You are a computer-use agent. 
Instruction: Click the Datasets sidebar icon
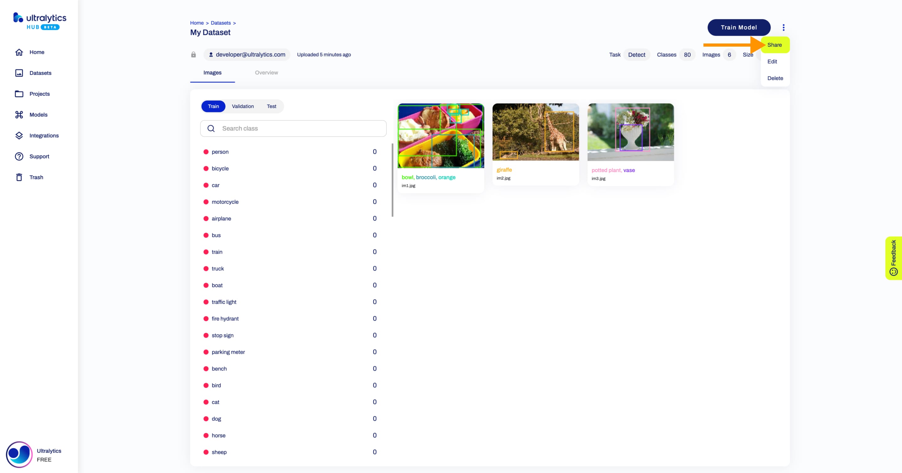[x=19, y=73]
